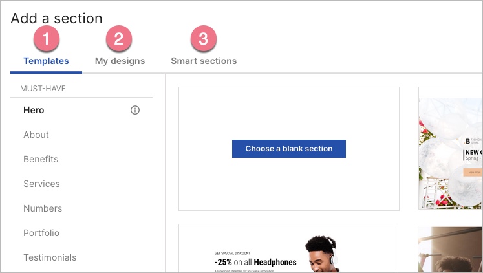The image size is (483, 273).
Task: Pick the headphones discount template thumbnail
Action: click(288, 248)
